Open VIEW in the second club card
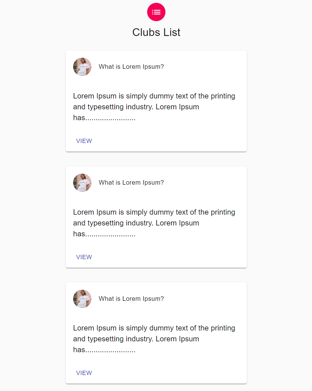The width and height of the screenshot is (312, 391). coord(84,257)
